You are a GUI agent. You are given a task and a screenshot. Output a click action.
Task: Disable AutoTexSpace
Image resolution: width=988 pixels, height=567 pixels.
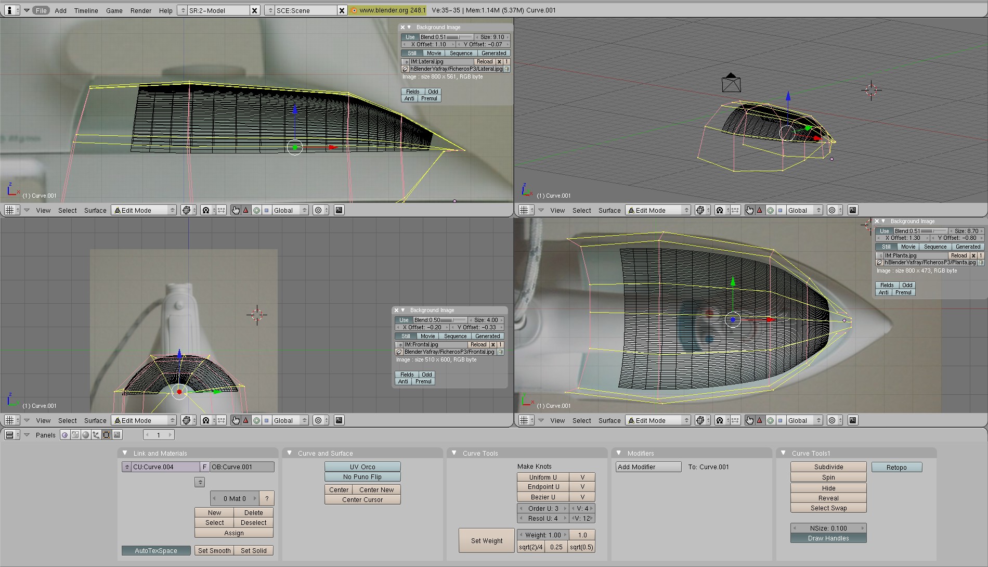tap(156, 551)
